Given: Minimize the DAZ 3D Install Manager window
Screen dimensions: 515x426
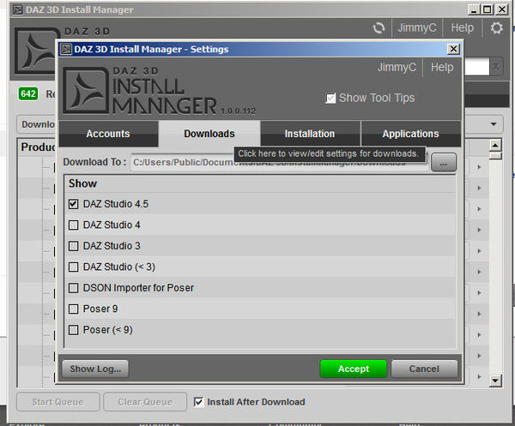Looking at the screenshot, I should [x=474, y=9].
